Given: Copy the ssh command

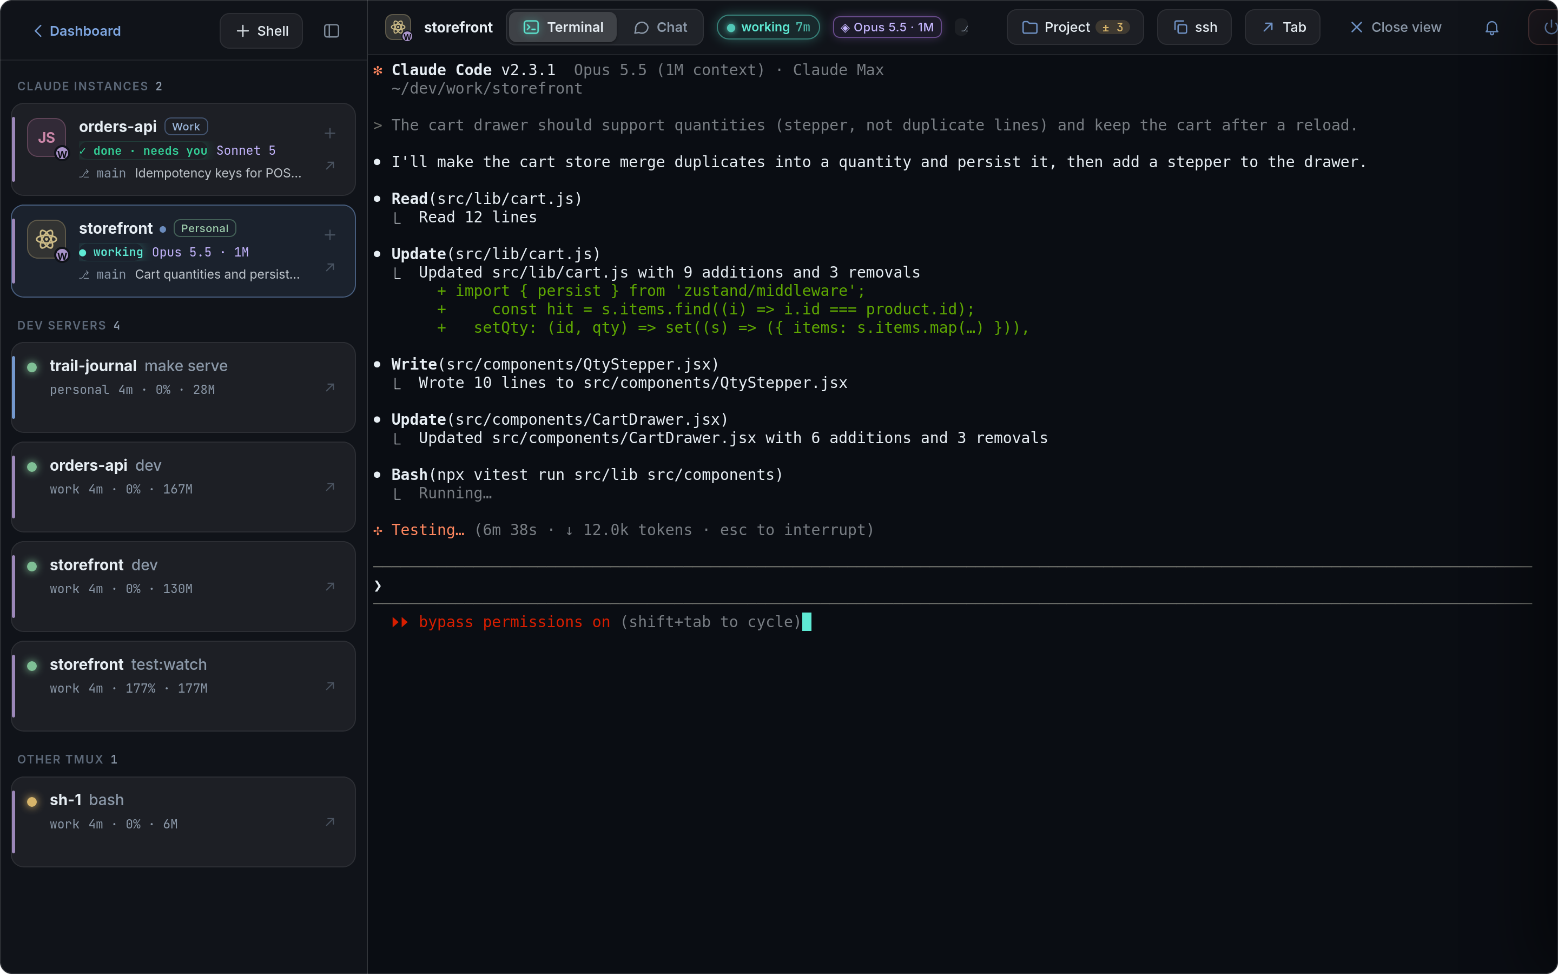Looking at the screenshot, I should [1194, 27].
